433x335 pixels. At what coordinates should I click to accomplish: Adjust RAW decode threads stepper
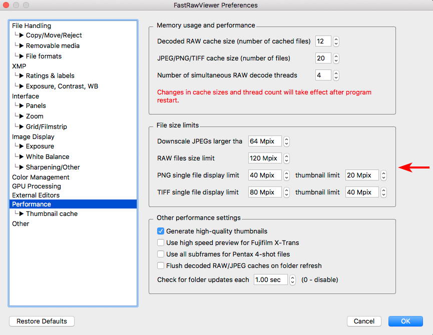[x=336, y=75]
